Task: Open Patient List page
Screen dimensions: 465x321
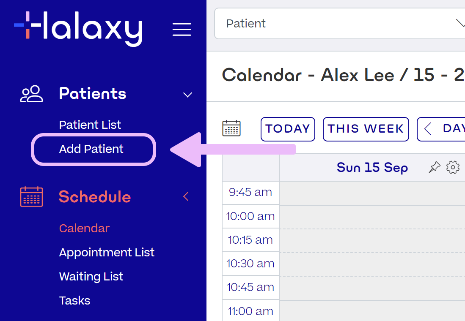Action: point(90,125)
